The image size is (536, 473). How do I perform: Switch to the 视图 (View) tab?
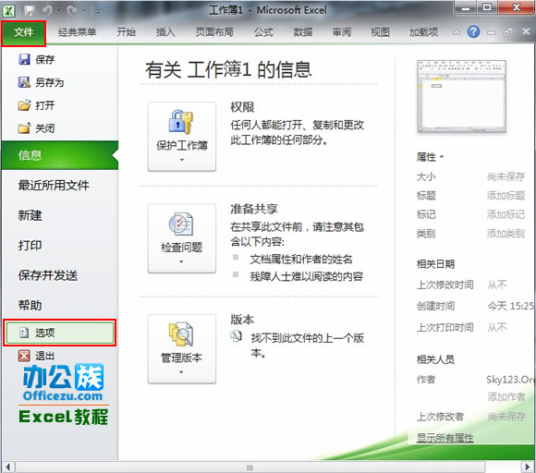[x=380, y=32]
